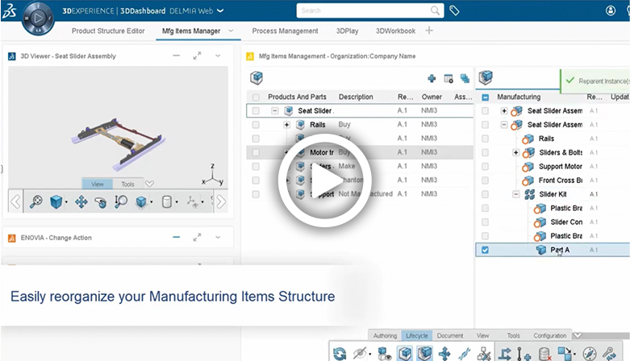The image size is (630, 361).
Task: Click the wrench with arrows icon
Action: click(x=610, y=354)
